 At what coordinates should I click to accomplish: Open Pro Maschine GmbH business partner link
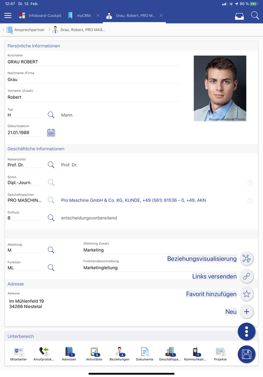click(x=133, y=201)
